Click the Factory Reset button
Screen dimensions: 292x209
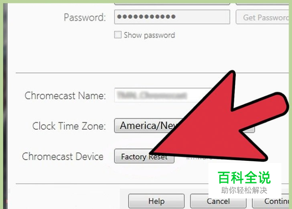[144, 156]
